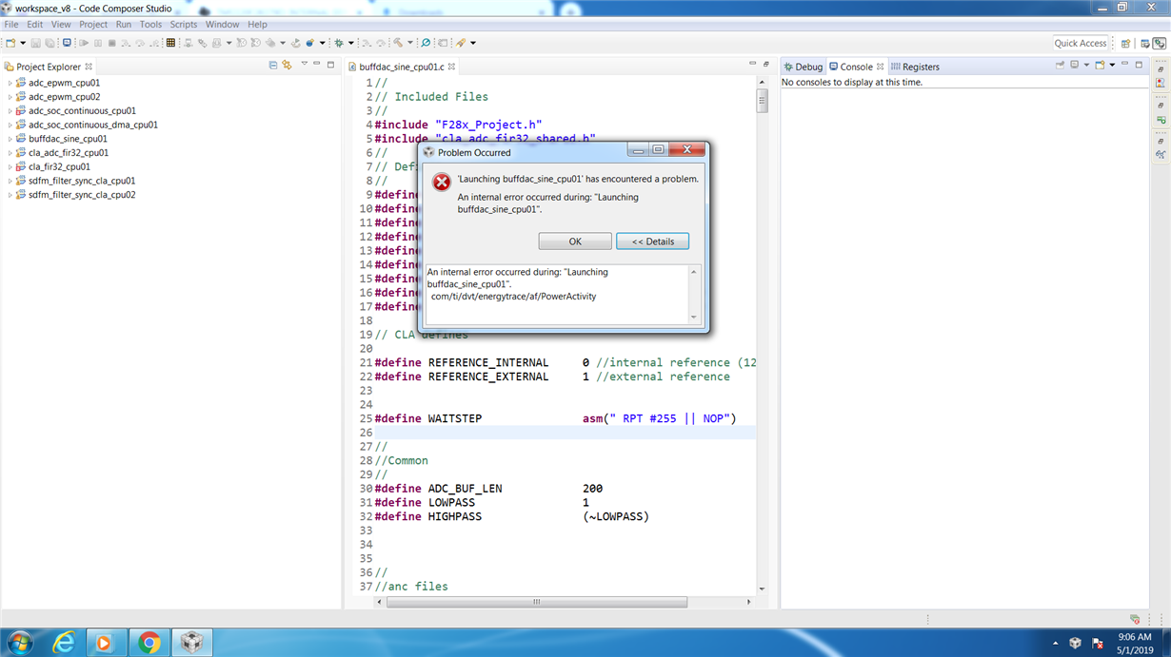The width and height of the screenshot is (1171, 657).
Task: Select the cla_fir32_cpu01 project name
Action: [x=59, y=166]
